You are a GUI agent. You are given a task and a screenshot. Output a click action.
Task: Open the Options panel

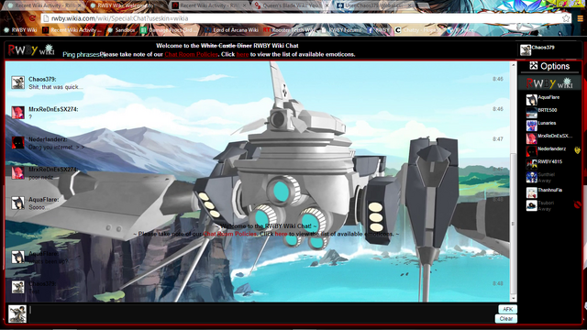coord(549,66)
